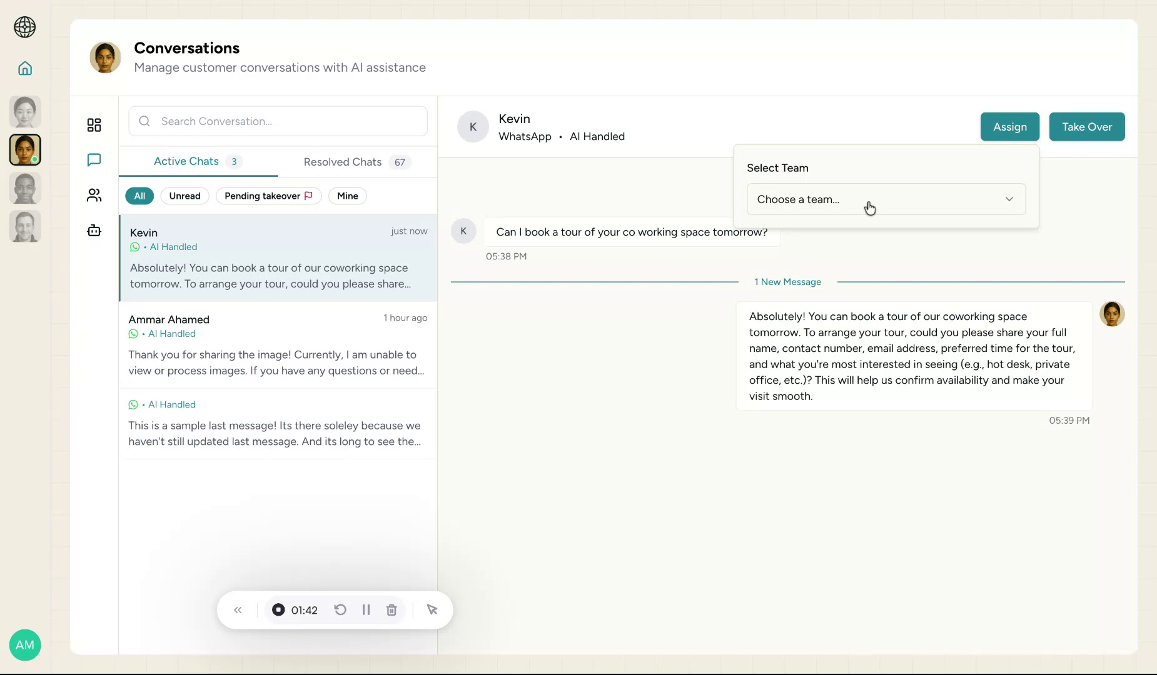This screenshot has height=675, width=1157.
Task: Delete the recording using the trash icon
Action: coord(392,609)
